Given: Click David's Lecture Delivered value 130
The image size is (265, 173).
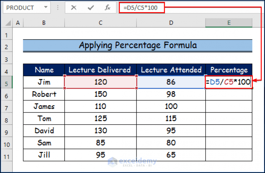Looking at the screenshot, I should [x=101, y=131].
